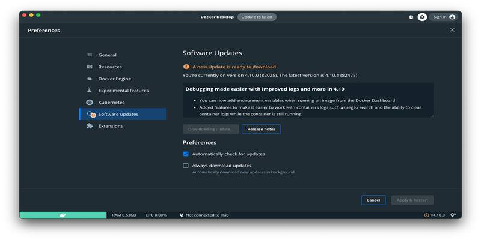Click the settings gear icon in title bar

click(x=422, y=17)
